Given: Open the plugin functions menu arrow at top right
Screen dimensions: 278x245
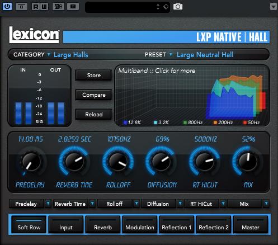Looking at the screenshot, I should click(x=274, y=7).
